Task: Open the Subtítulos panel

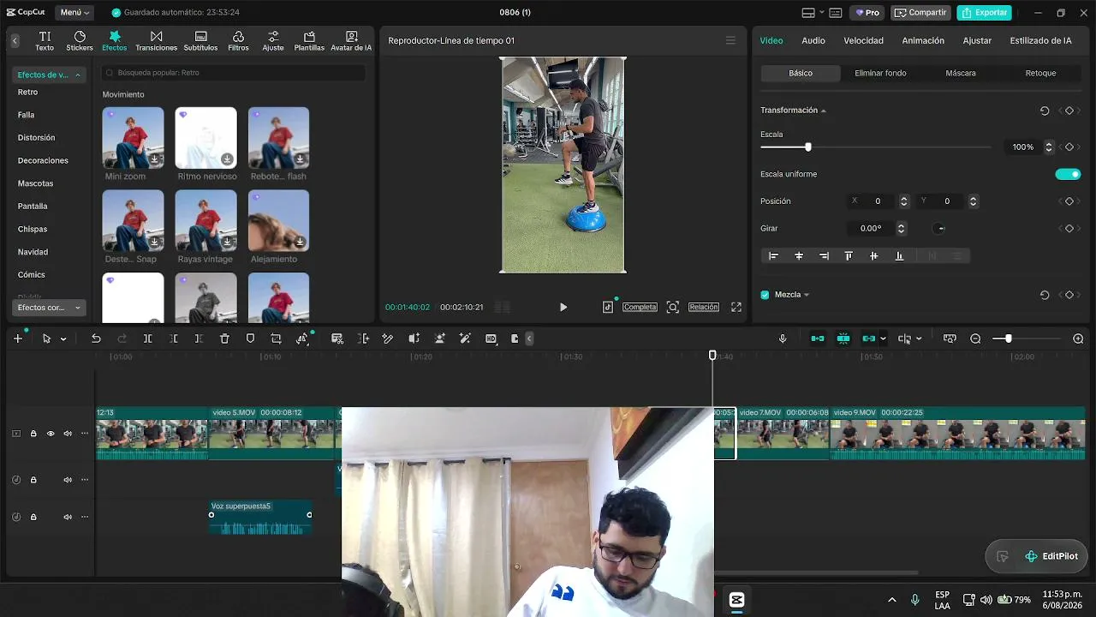Action: click(200, 40)
